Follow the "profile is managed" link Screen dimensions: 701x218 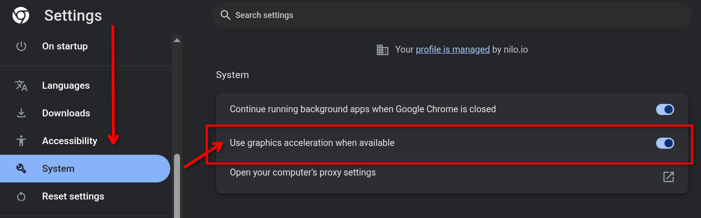(453, 49)
